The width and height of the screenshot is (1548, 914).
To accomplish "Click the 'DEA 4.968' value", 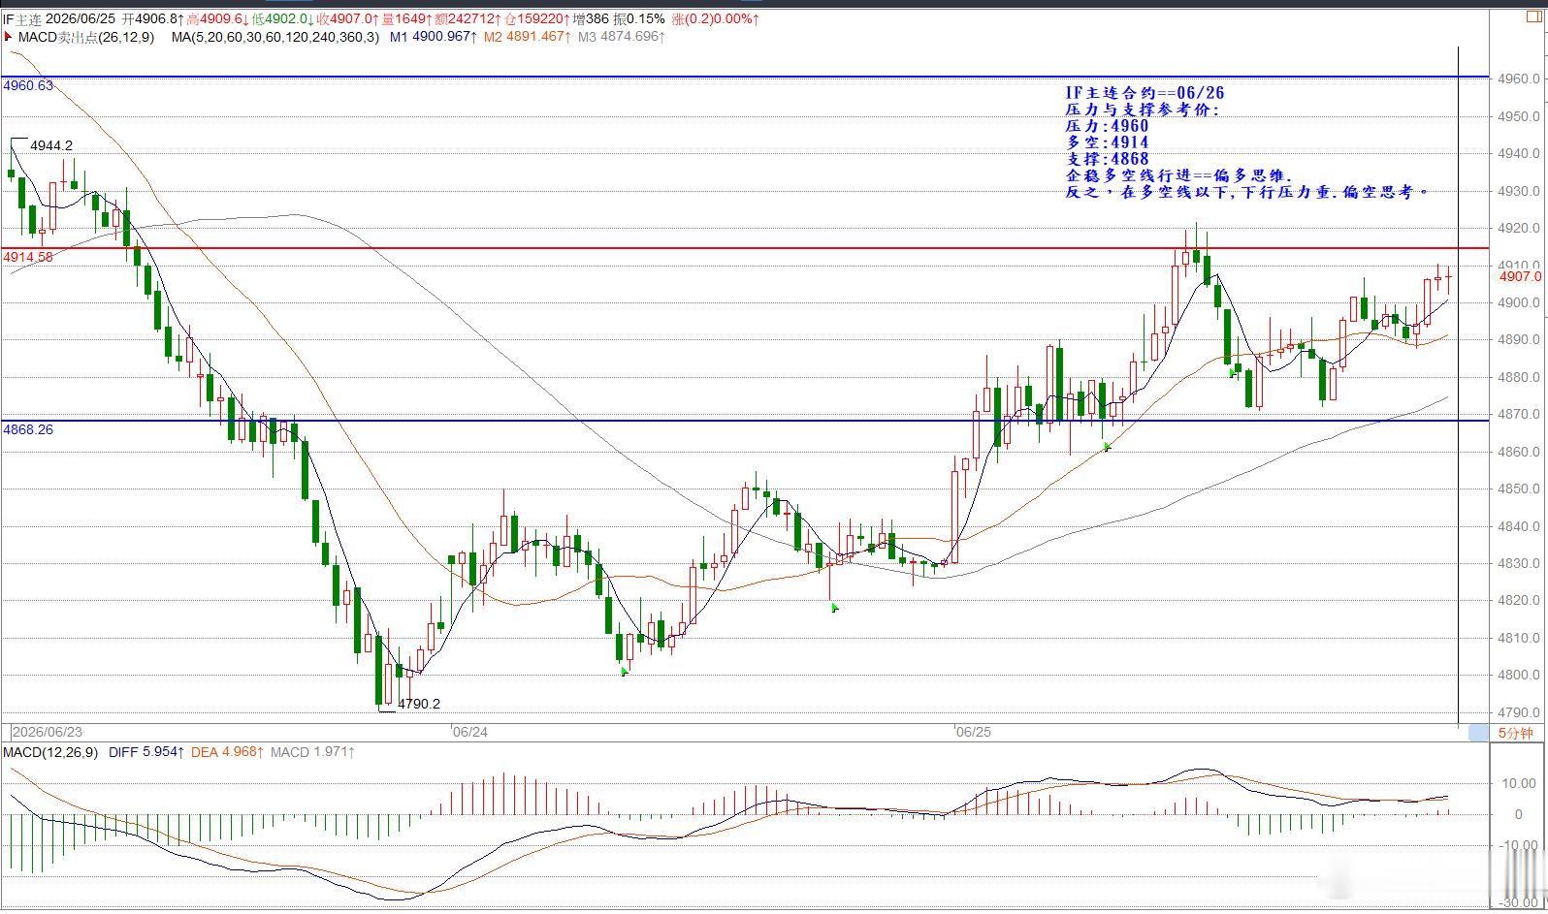I will tap(227, 752).
